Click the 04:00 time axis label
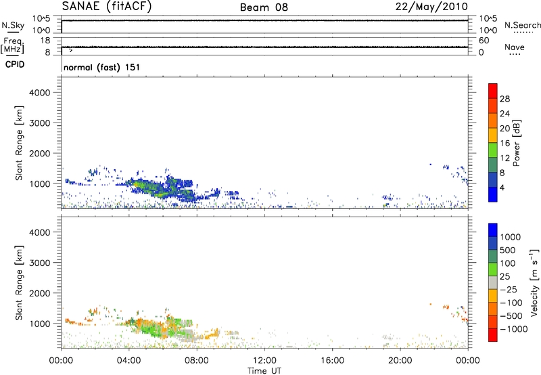The width and height of the screenshot is (541, 375). click(128, 361)
